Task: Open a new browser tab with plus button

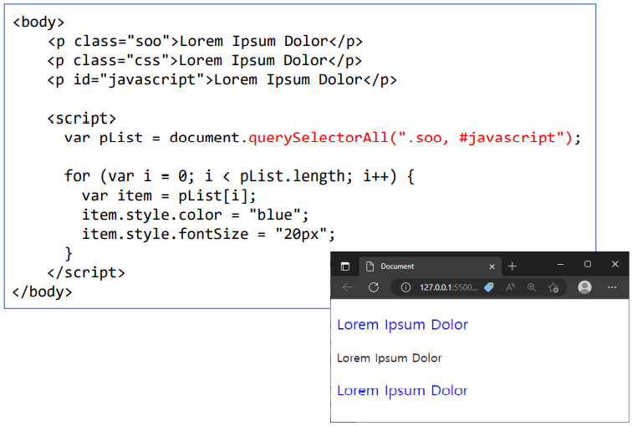Action: [x=512, y=266]
